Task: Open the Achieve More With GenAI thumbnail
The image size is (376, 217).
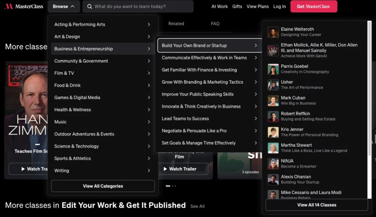Action: click(x=273, y=50)
